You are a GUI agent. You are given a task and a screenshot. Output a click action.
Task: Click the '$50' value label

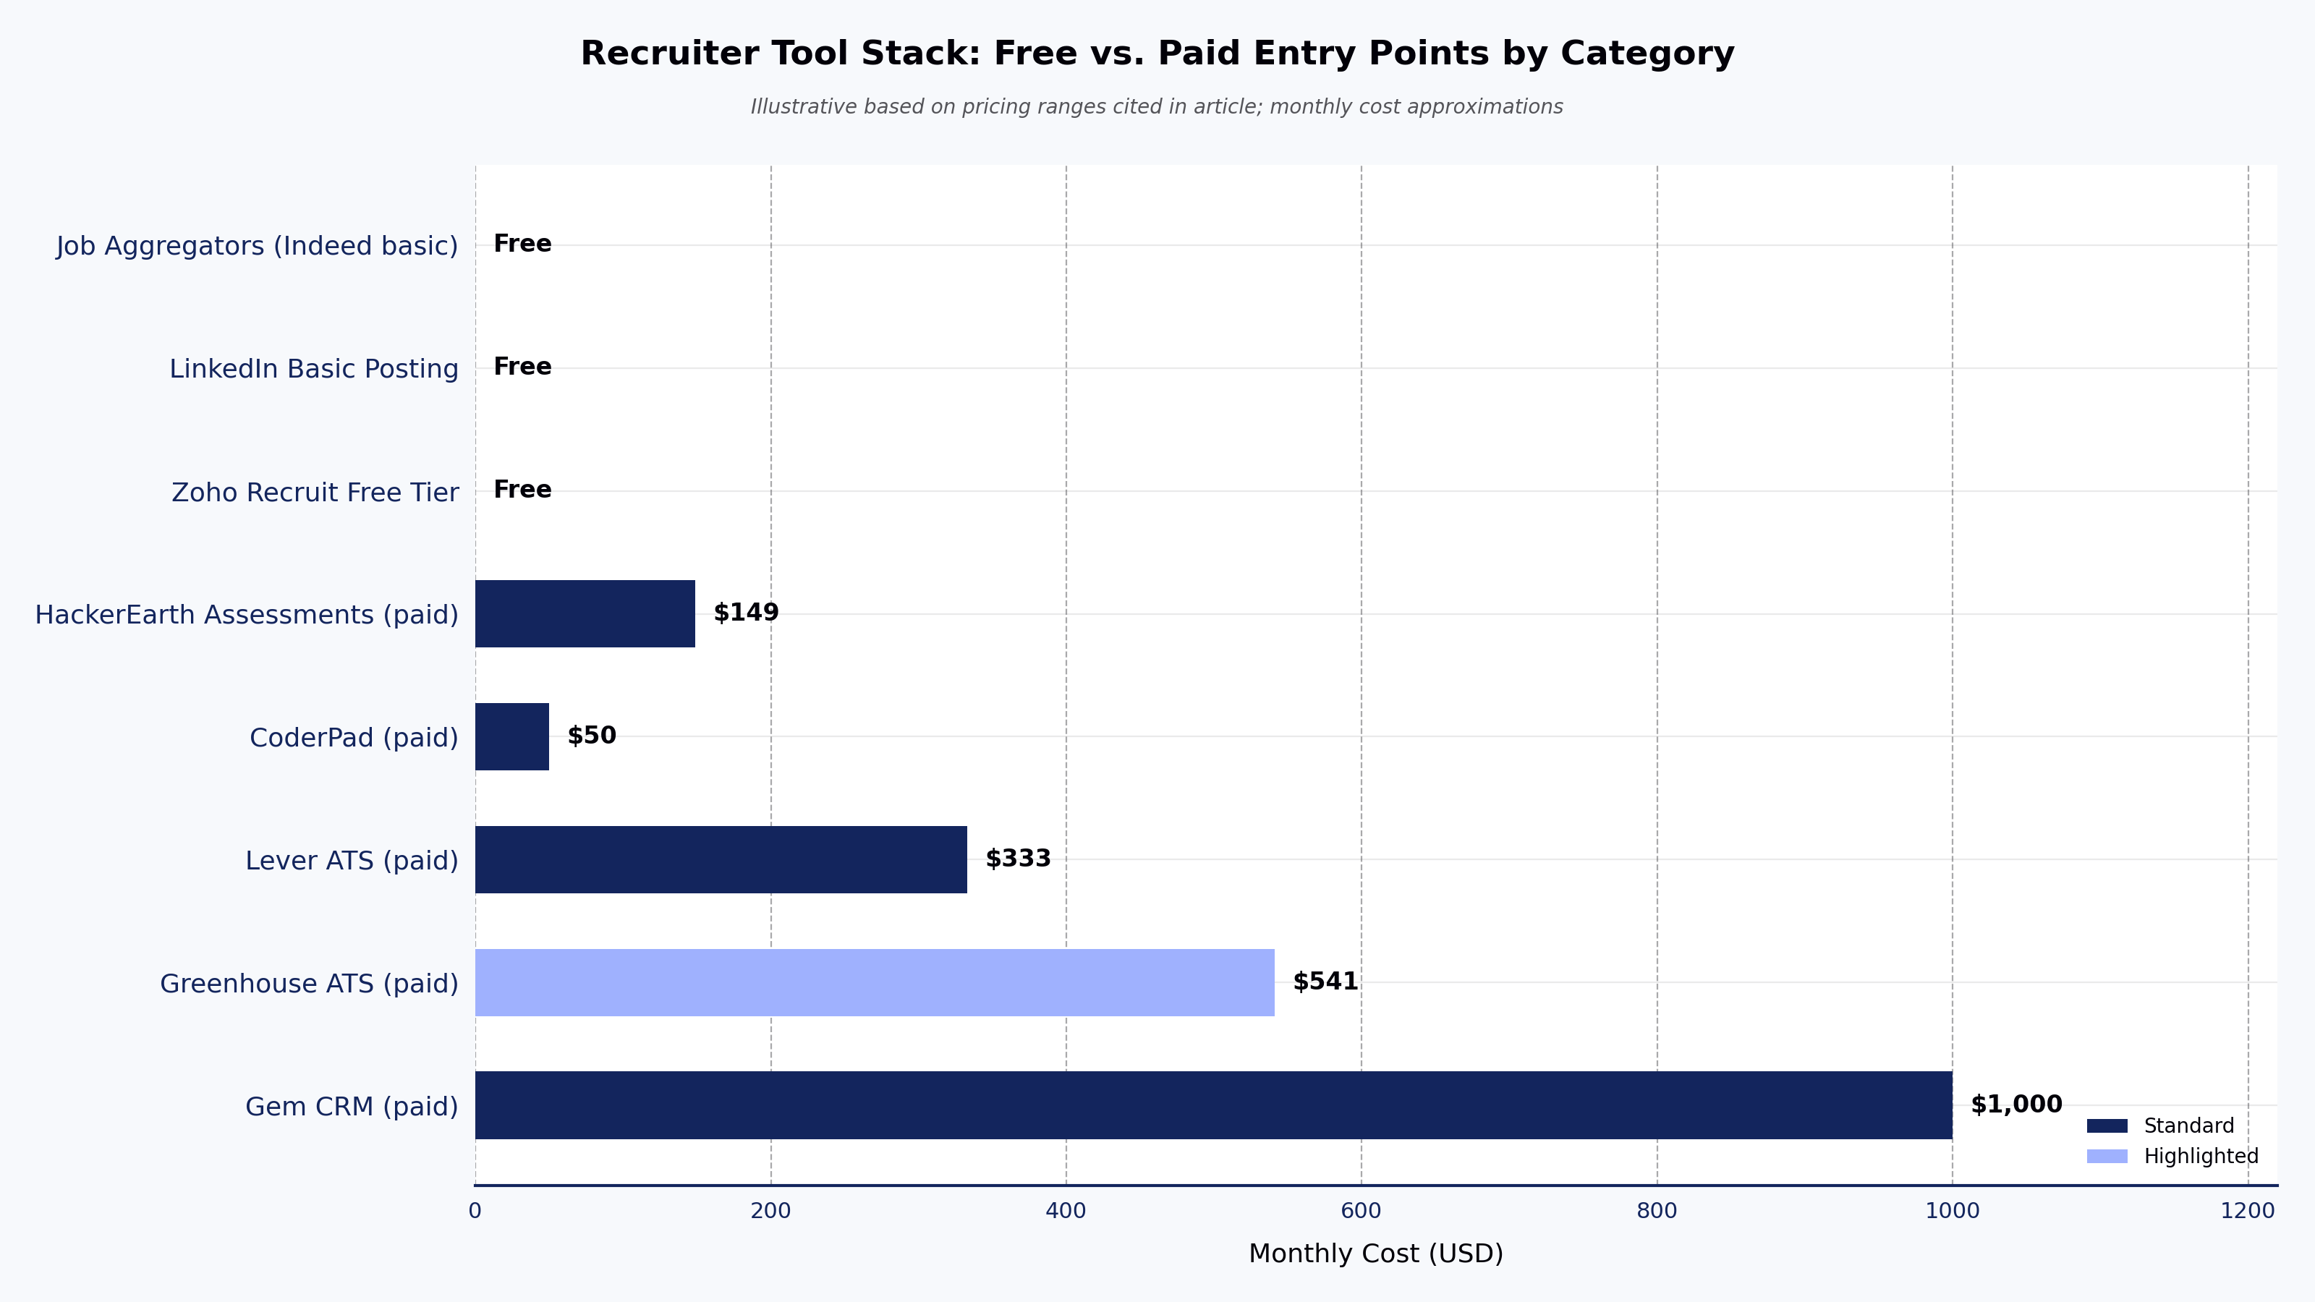[x=591, y=736]
